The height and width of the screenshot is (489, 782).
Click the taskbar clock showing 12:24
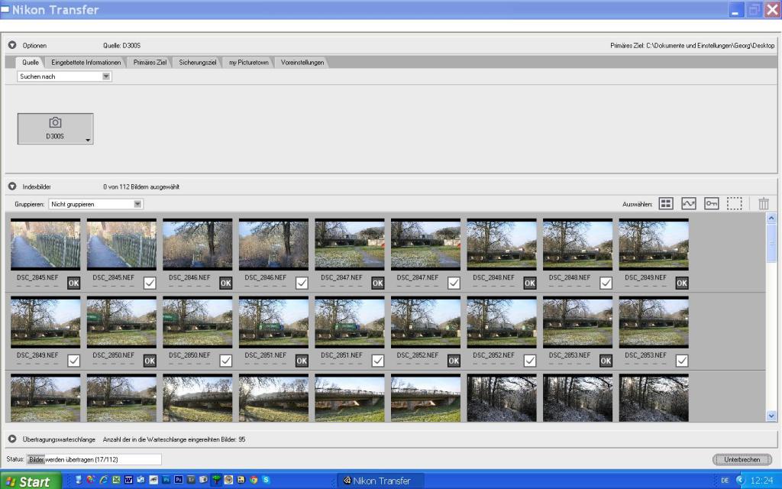coord(761,481)
